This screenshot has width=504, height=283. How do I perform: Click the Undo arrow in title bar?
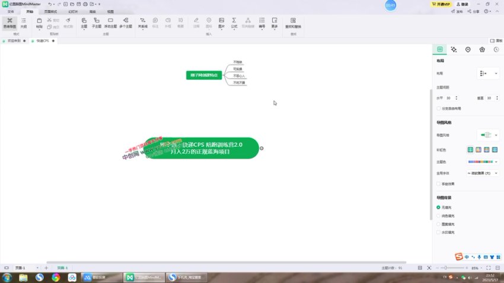tap(50, 4)
